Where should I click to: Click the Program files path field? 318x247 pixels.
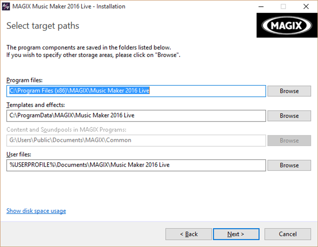coord(136,91)
